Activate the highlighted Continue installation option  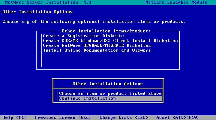111,98
